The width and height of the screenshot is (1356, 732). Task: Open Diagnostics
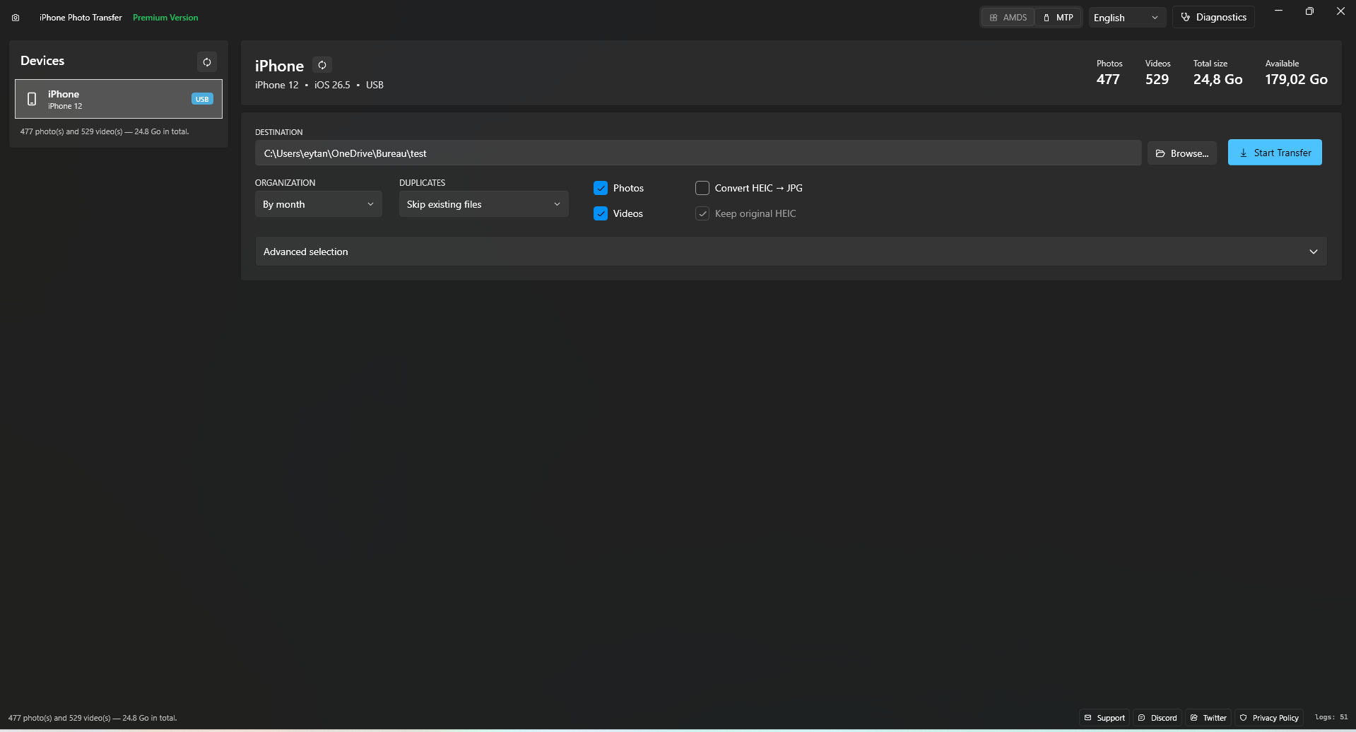[1214, 18]
